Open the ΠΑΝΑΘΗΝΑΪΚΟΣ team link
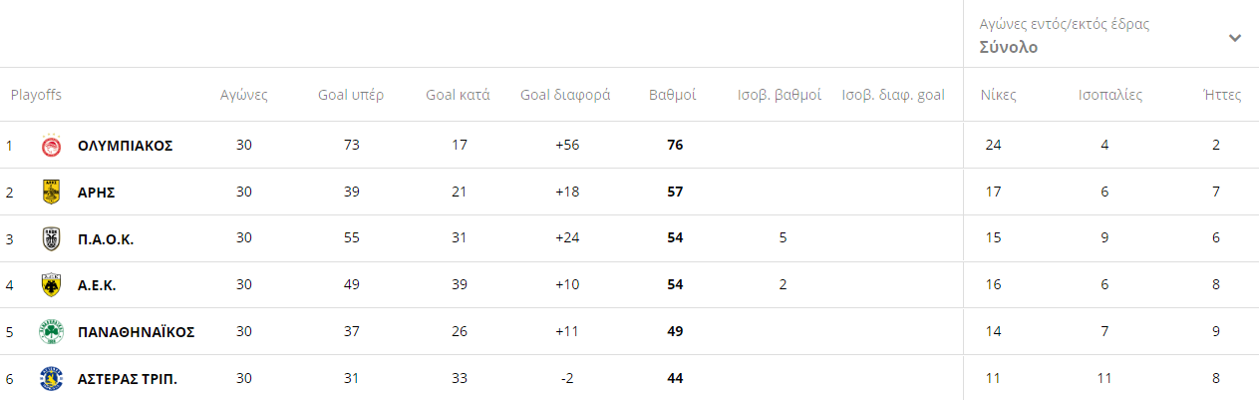 136,332
